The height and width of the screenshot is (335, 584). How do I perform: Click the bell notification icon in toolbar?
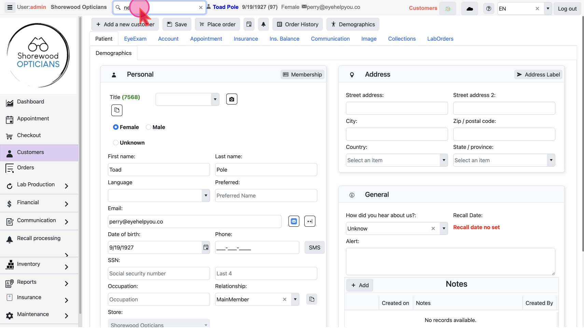click(x=263, y=24)
